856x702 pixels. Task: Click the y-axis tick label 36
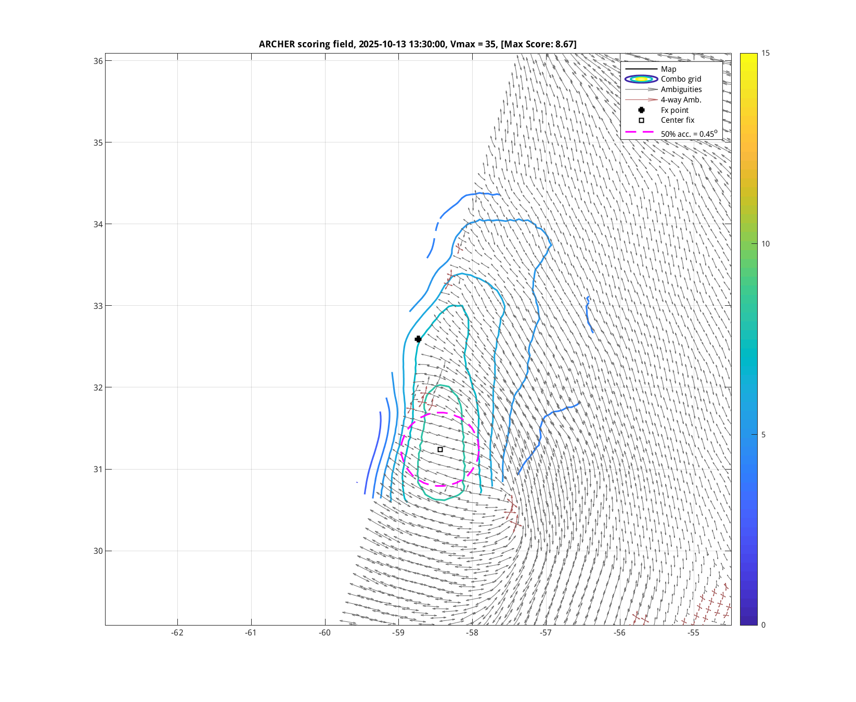98,61
